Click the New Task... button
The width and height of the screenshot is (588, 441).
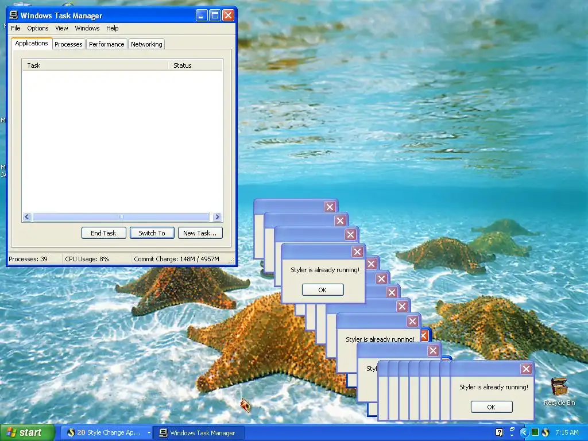pos(200,233)
